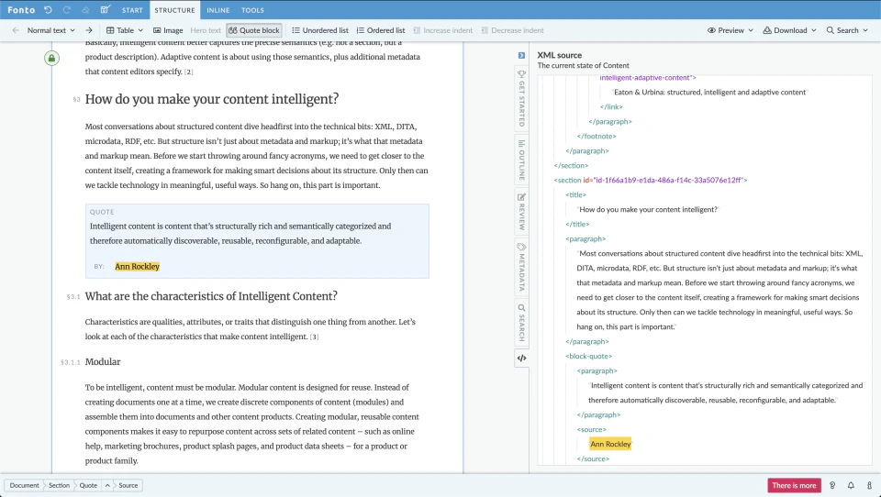Image resolution: width=881 pixels, height=497 pixels.
Task: Click the undo arrow icon
Action: pyautogui.click(x=49, y=10)
